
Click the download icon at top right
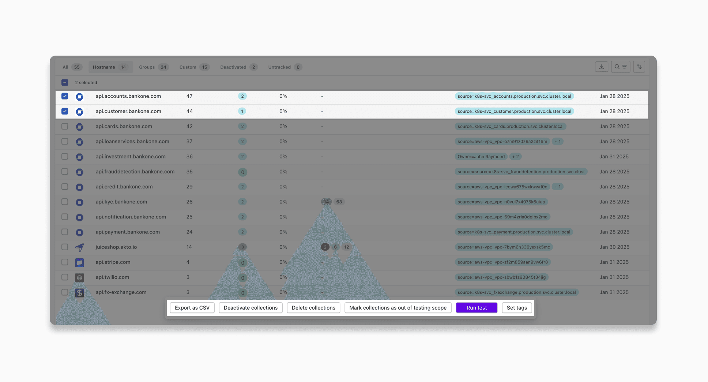point(601,67)
